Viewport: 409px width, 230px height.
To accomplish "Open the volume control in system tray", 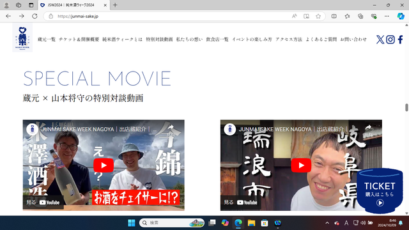I will pos(363,223).
